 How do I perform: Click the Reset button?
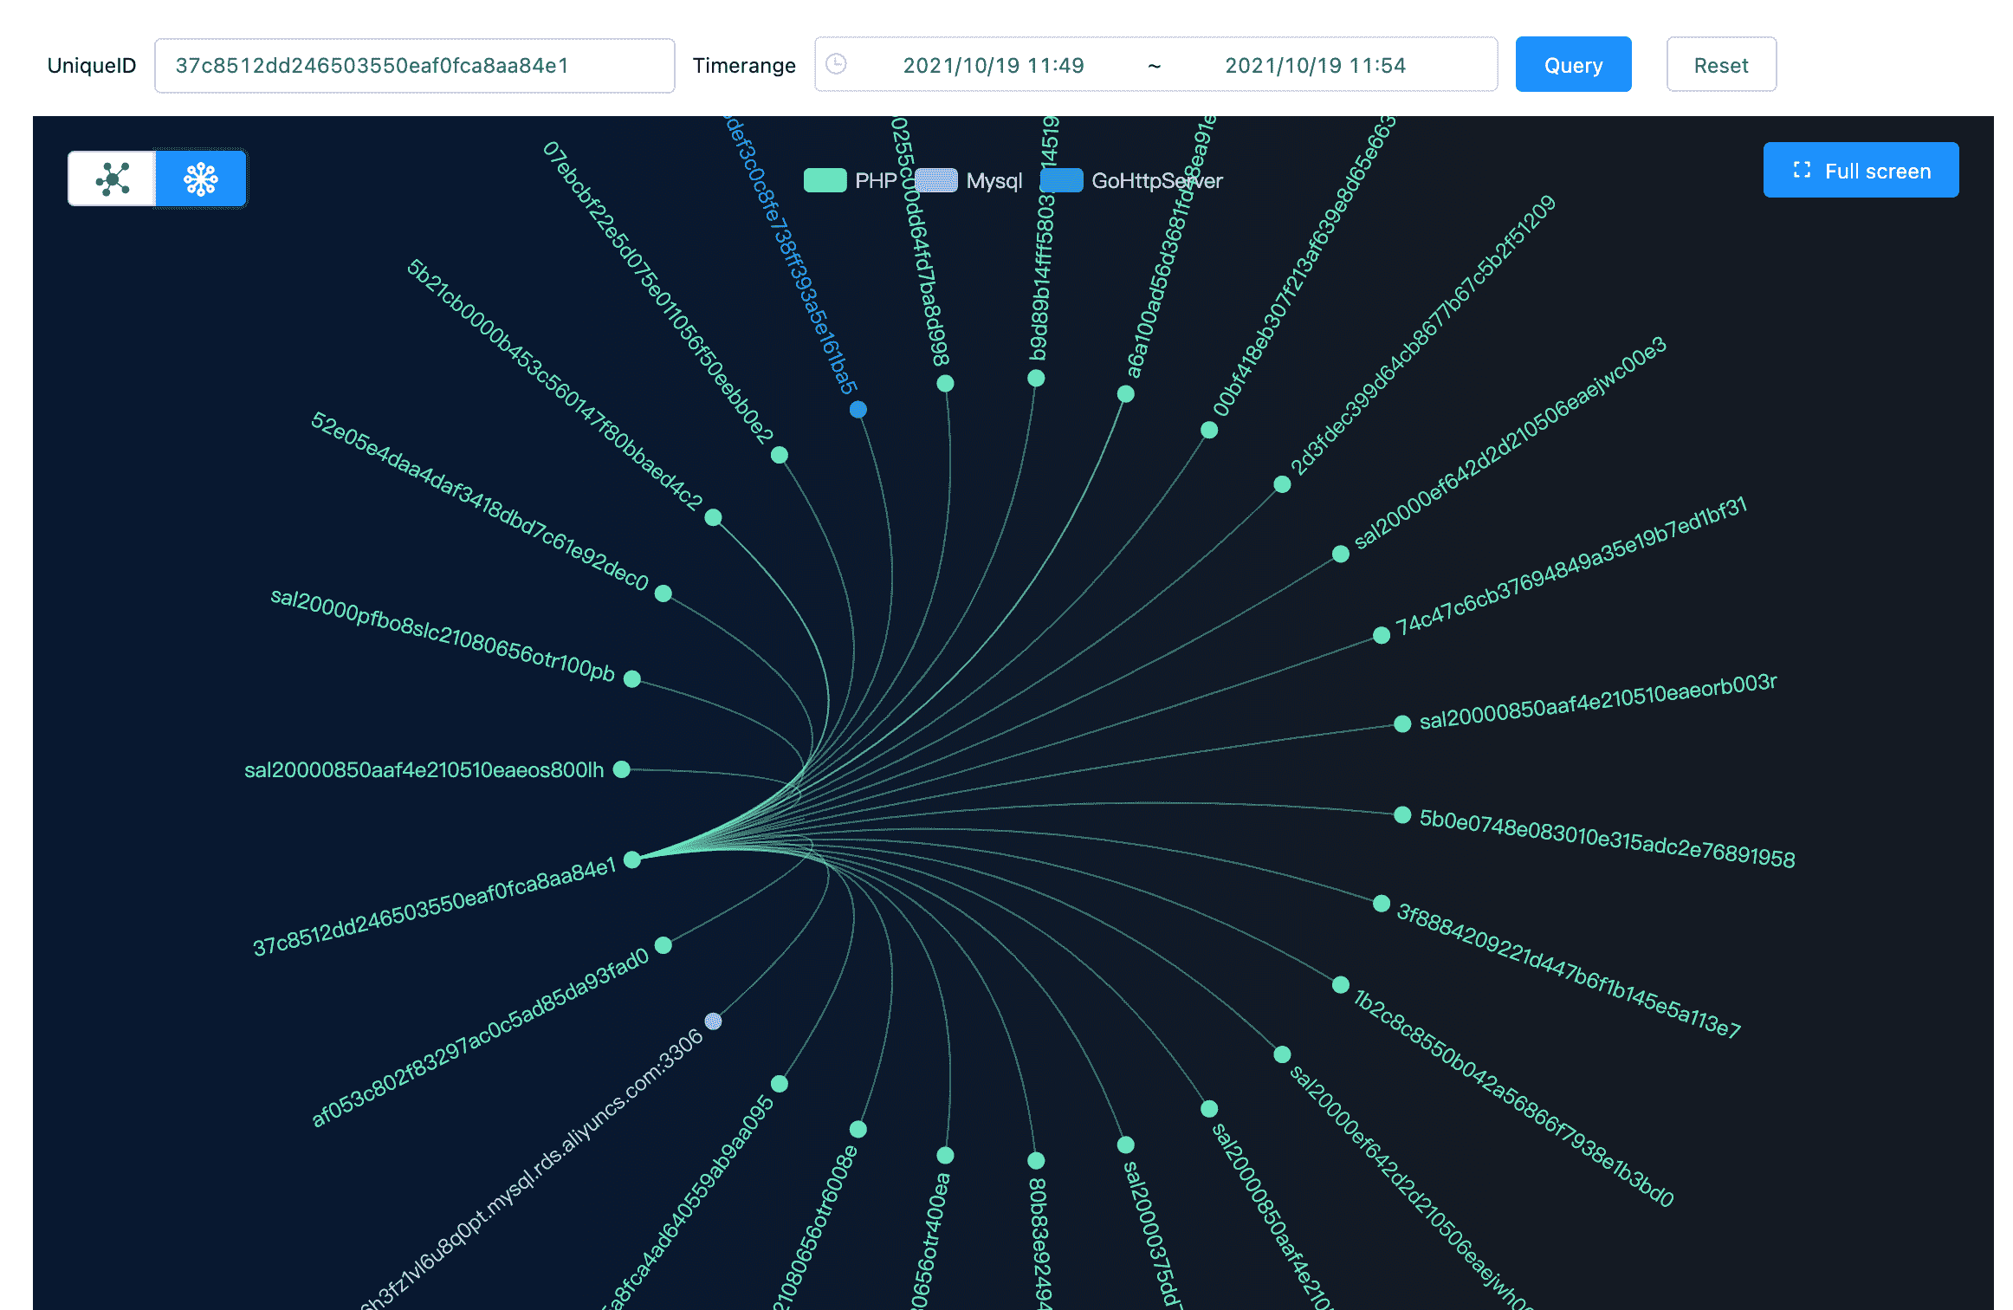tap(1721, 65)
